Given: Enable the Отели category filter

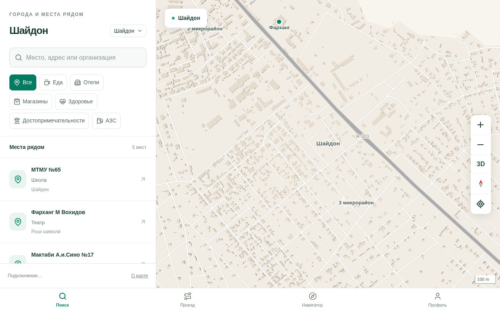Looking at the screenshot, I should click(x=87, y=82).
